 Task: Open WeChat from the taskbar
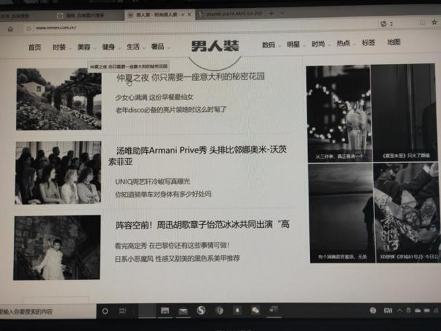[255, 310]
